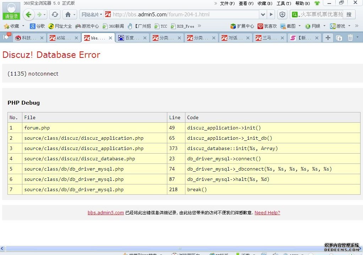Expand the 截图 dropdown arrow
The height and width of the screenshot is (255, 363).
pyautogui.click(x=299, y=26)
